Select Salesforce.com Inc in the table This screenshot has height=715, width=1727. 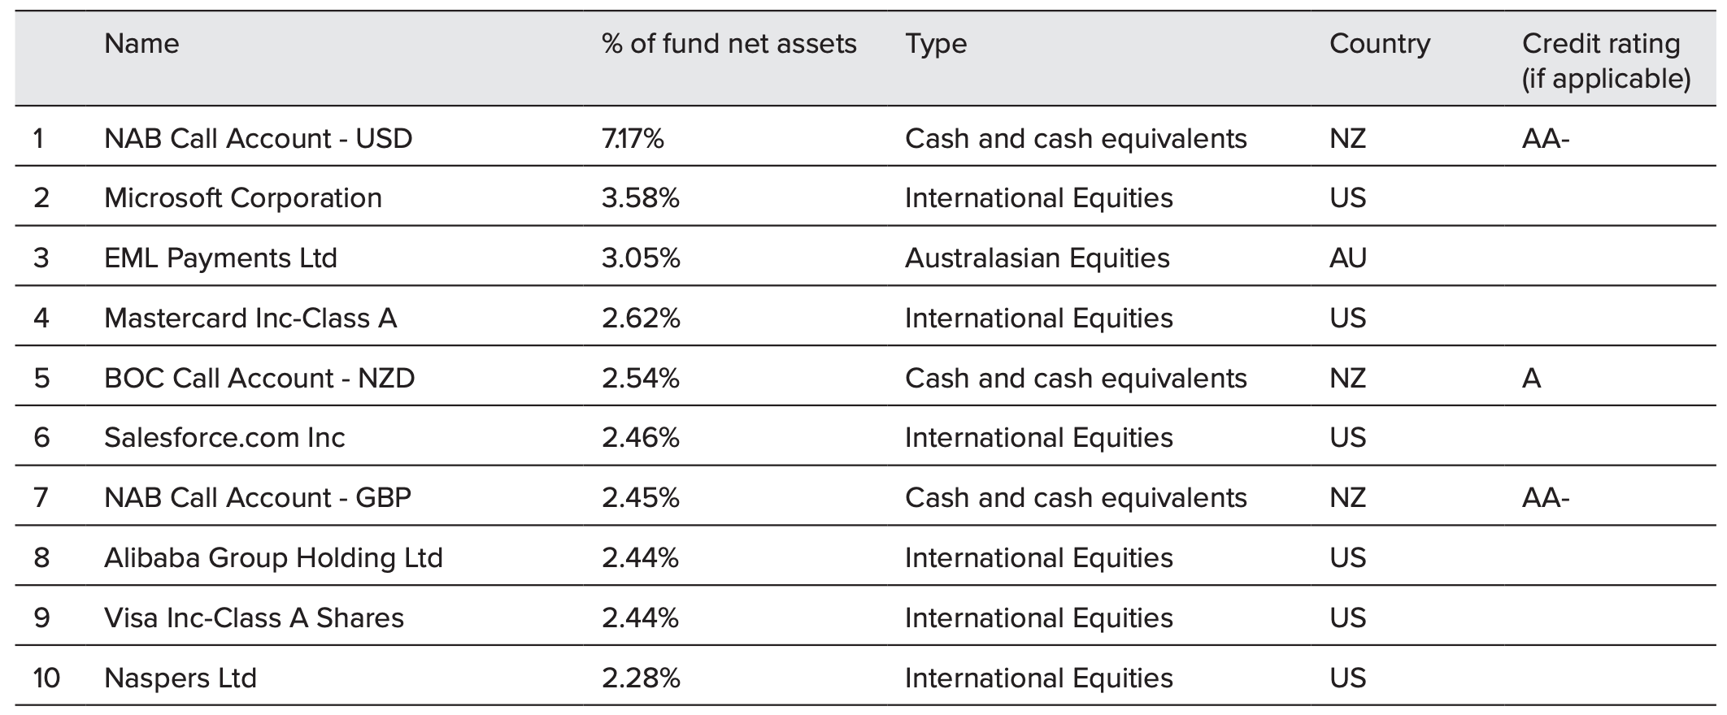click(224, 438)
